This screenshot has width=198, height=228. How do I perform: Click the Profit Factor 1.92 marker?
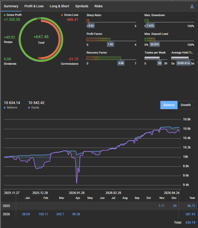click(110, 44)
